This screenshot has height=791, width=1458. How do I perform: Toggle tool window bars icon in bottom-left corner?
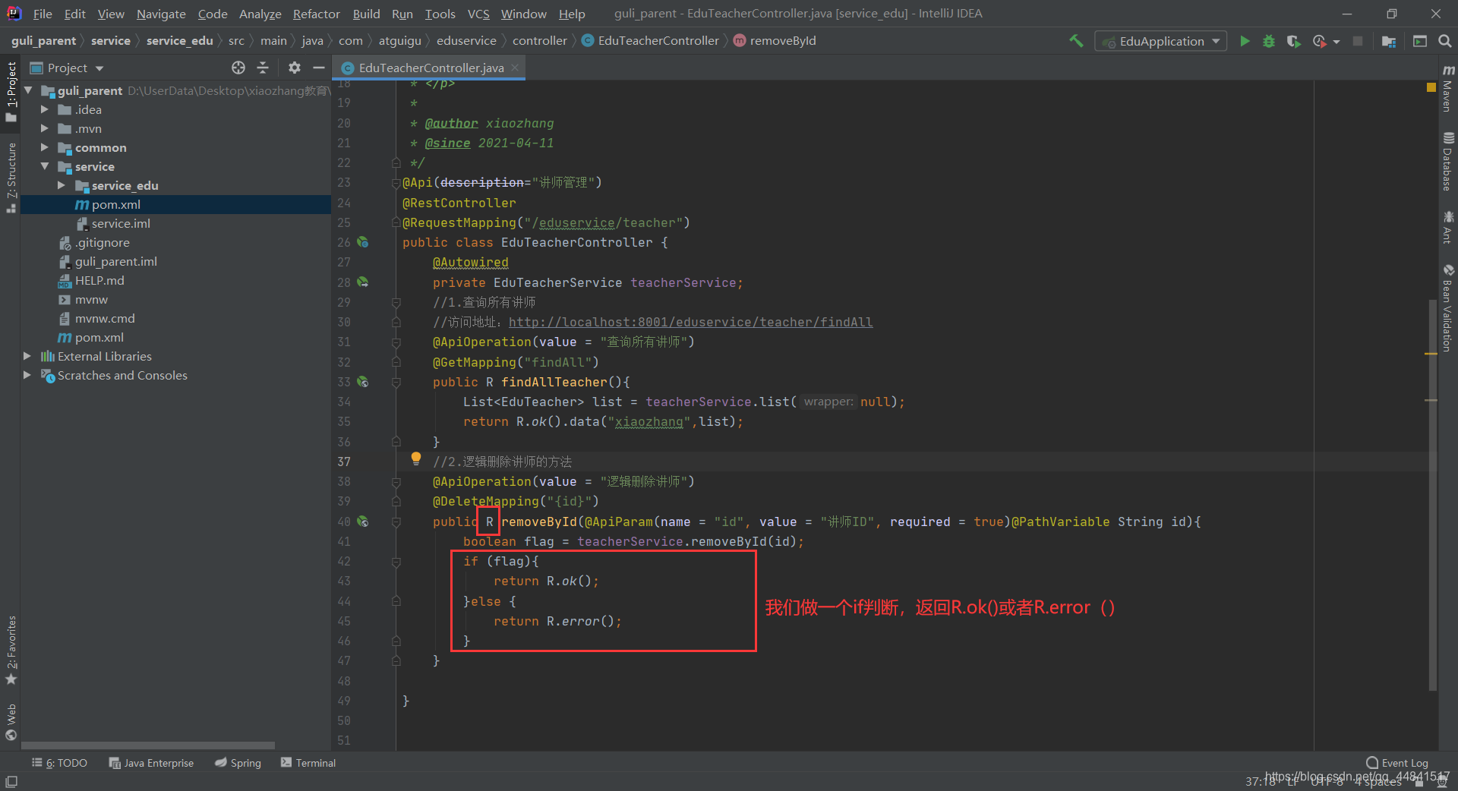11,781
